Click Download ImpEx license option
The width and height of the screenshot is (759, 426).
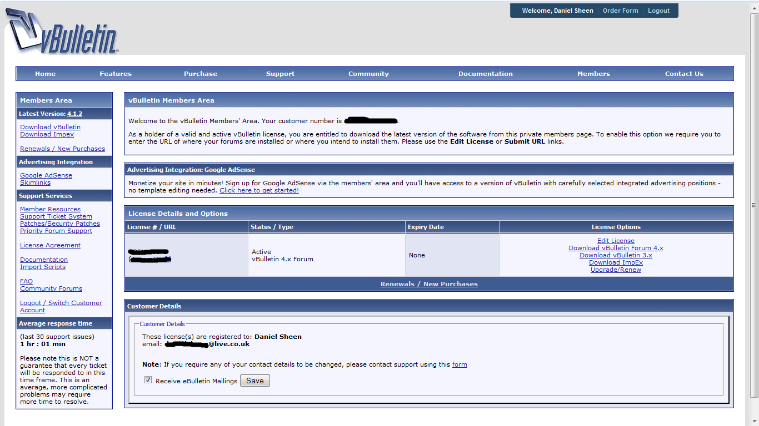click(616, 262)
